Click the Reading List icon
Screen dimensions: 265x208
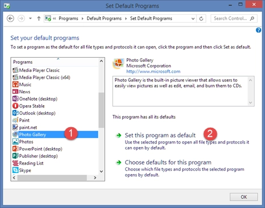(15, 163)
